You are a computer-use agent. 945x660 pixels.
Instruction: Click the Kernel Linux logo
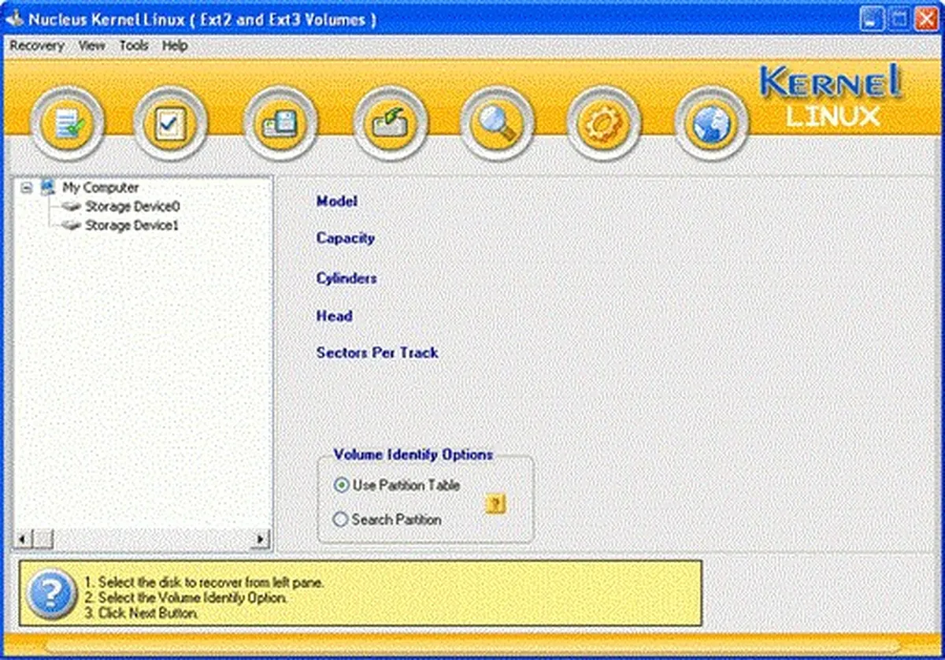831,97
